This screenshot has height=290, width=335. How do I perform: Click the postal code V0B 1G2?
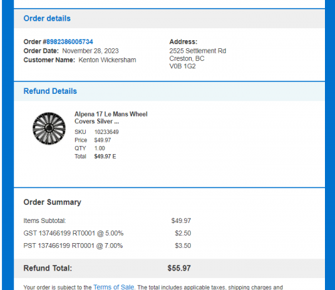coord(182,66)
